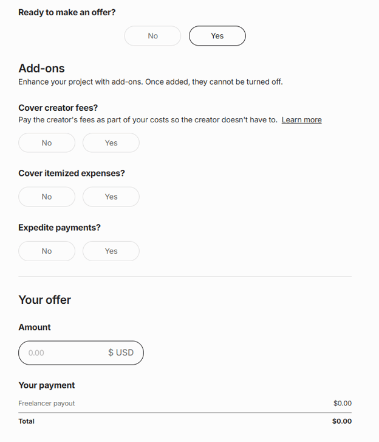
Task: Decline covering creator fees with No
Action: 47,143
